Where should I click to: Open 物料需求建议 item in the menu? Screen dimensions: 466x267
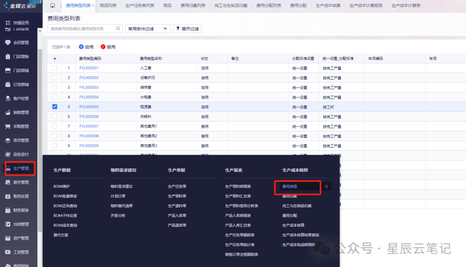coord(122,186)
